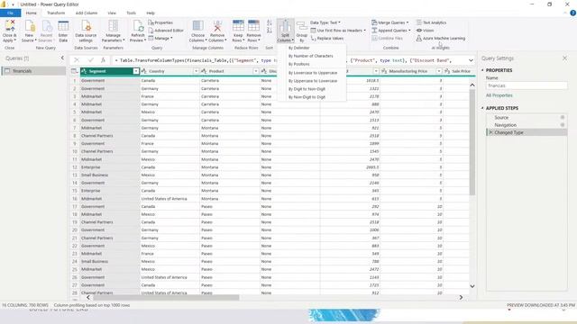Click the Group By icon

pos(302,26)
